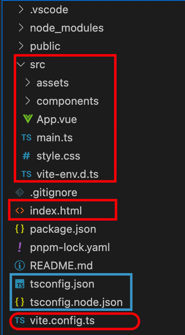Select the vite-env.d.ts file
185x335 pixels.
click(x=67, y=174)
